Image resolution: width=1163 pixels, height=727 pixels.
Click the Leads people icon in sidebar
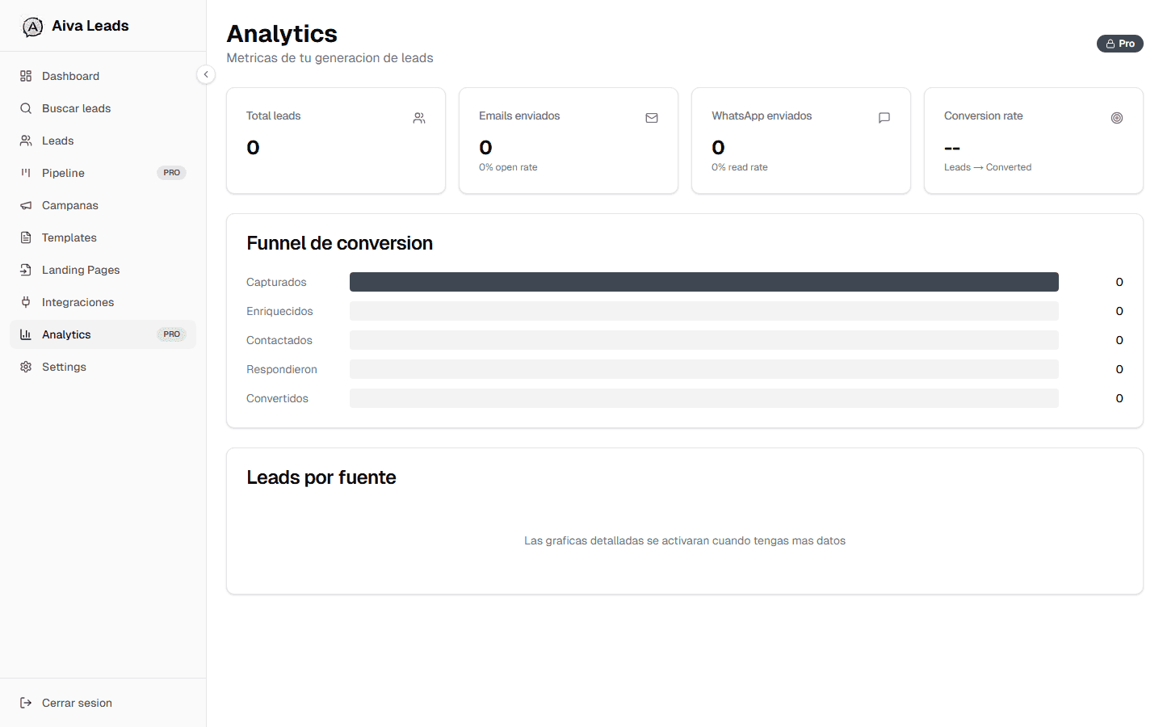click(26, 141)
